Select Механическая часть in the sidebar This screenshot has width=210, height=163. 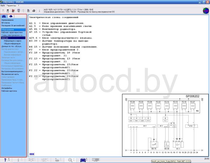pyautogui.click(x=10, y=74)
